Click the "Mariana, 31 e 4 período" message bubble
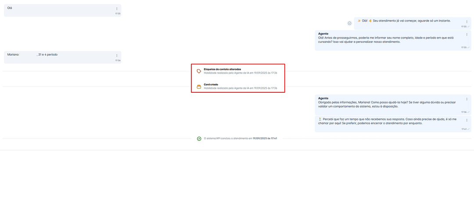 point(61,57)
